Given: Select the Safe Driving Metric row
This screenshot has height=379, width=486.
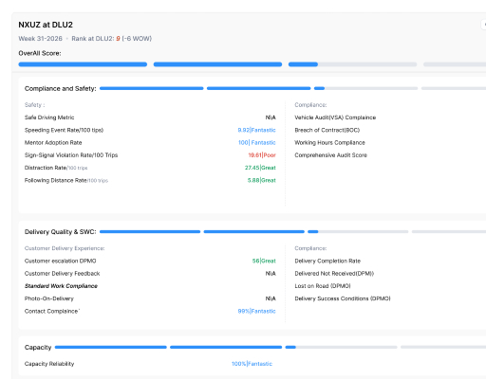Looking at the screenshot, I should [150, 117].
